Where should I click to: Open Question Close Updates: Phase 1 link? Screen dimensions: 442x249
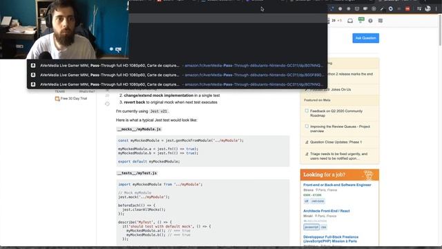click(336, 142)
